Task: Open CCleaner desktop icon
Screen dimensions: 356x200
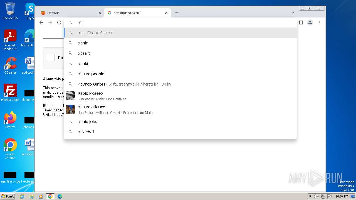Action: [10, 66]
